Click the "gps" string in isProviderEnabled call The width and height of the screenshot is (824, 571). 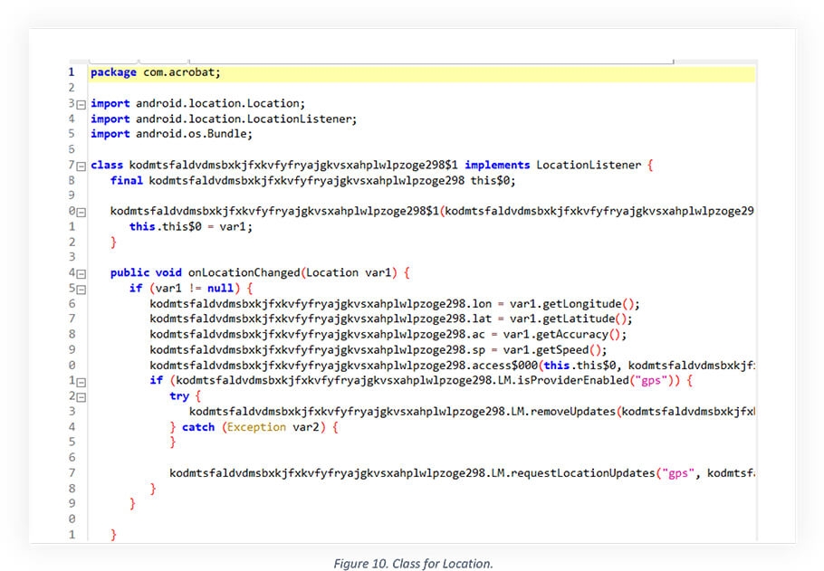pos(652,380)
